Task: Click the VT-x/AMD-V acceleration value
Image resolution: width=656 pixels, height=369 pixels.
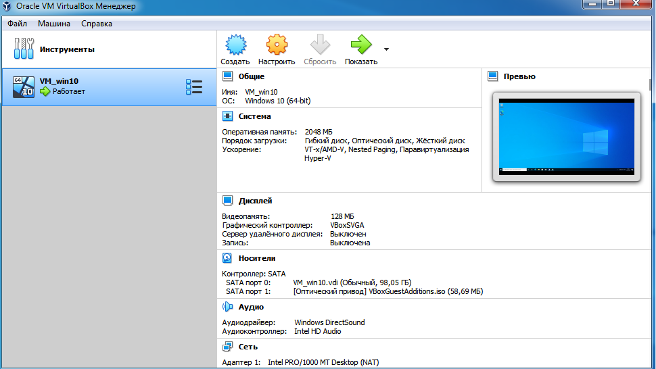Action: click(x=325, y=149)
